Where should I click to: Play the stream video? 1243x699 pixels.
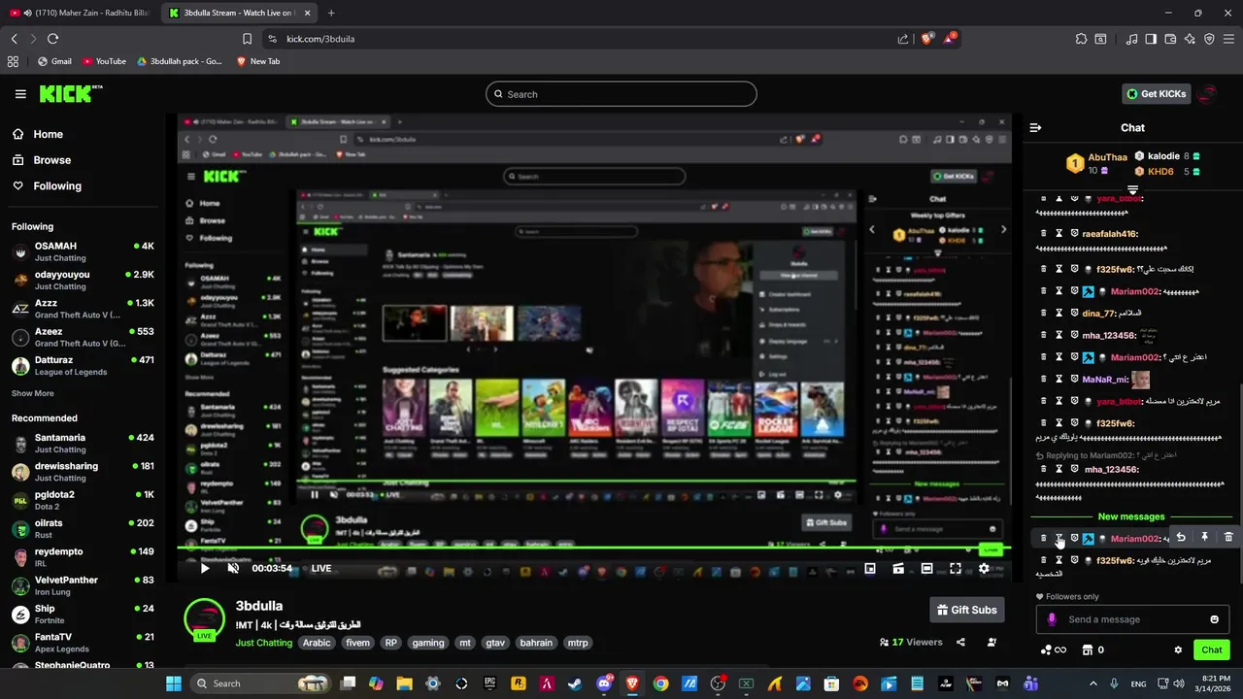pyautogui.click(x=204, y=568)
